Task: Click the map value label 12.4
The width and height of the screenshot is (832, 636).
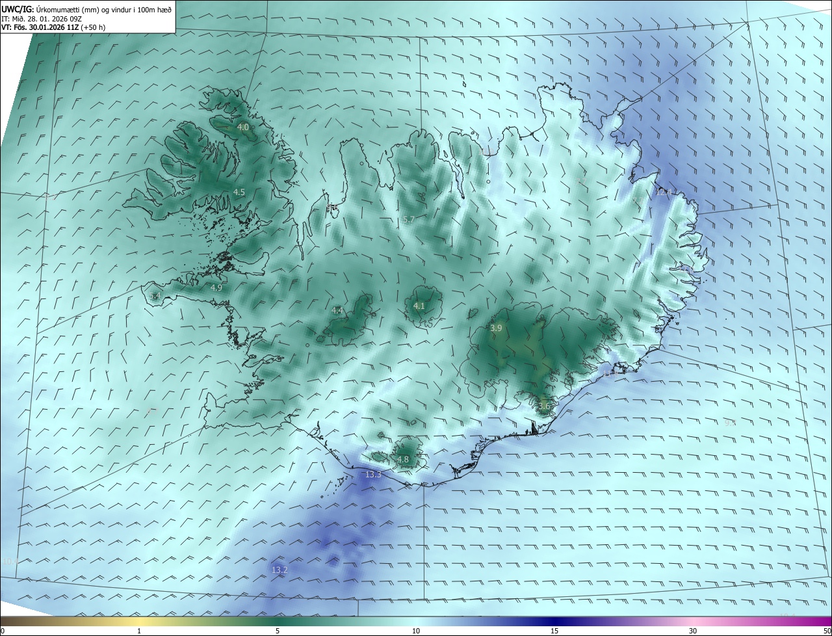Action: pyautogui.click(x=664, y=192)
